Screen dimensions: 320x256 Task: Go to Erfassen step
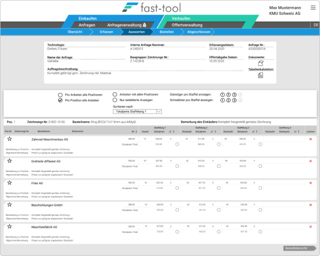coord(106,32)
